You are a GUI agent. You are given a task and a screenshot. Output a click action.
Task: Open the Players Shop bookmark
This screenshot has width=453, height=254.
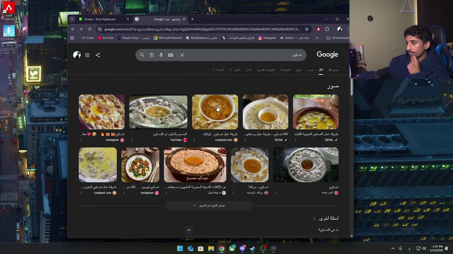(133, 38)
